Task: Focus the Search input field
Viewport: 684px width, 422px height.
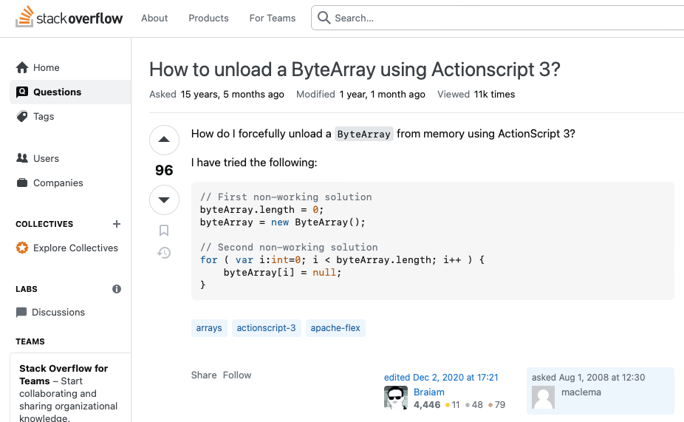Action: [502, 18]
